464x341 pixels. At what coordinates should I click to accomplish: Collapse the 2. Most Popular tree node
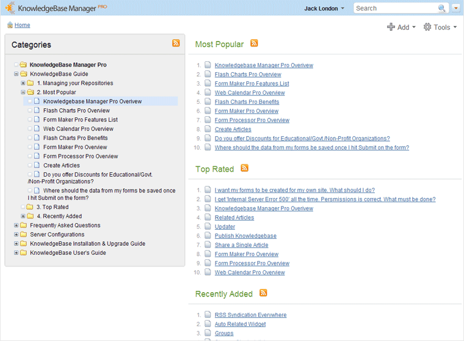(23, 92)
